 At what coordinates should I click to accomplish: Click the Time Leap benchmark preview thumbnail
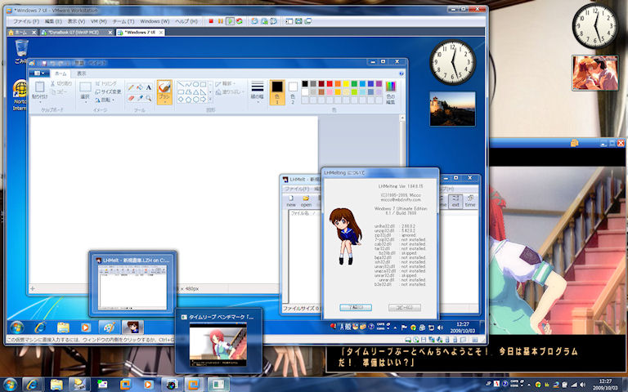pos(218,341)
